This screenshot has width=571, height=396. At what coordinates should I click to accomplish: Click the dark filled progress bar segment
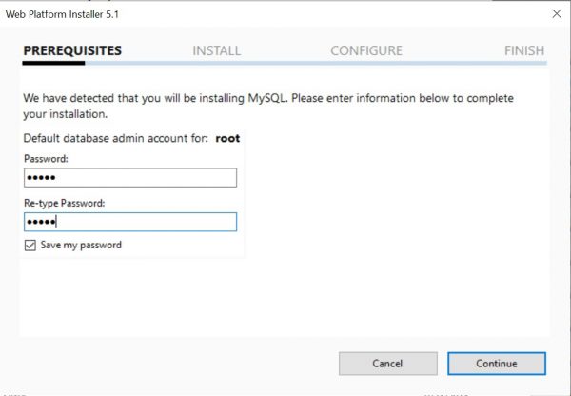click(53, 64)
